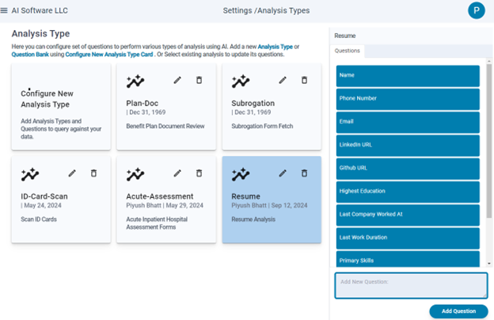Edit the ID-Card-Scan analysis type
494x320 pixels.
coord(72,173)
